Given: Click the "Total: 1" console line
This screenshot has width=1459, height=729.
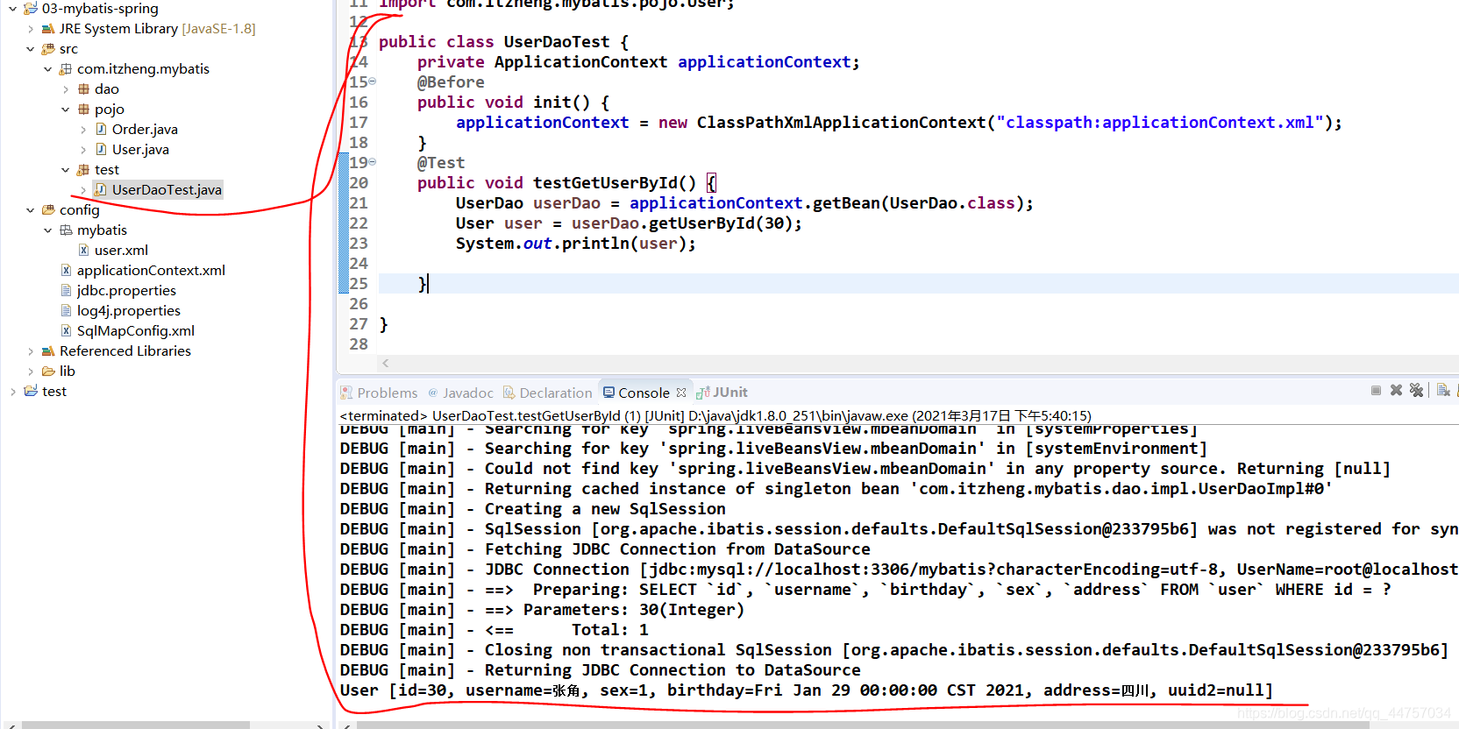Looking at the screenshot, I should (495, 630).
